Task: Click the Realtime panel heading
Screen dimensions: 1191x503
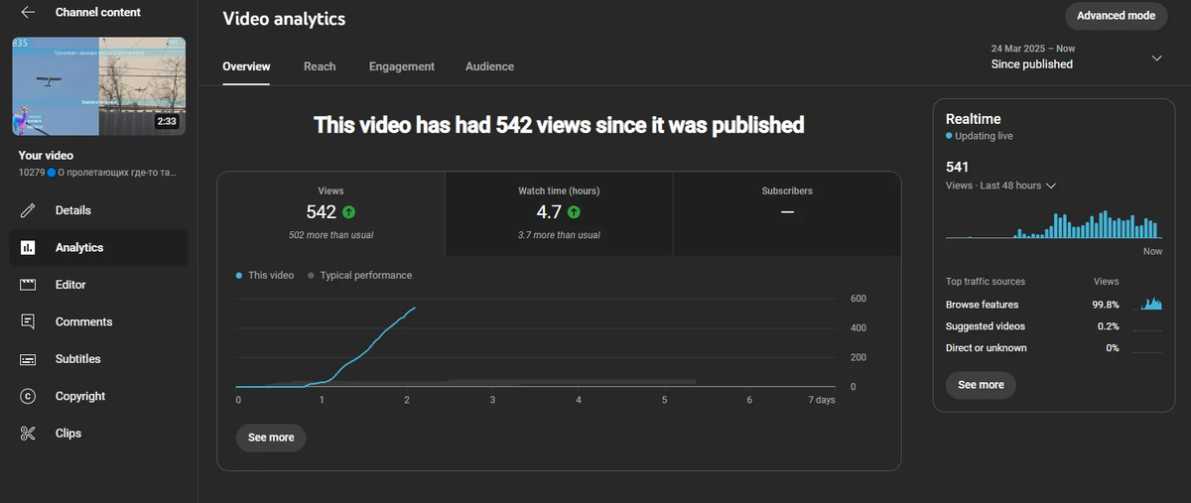Action: coord(973,118)
